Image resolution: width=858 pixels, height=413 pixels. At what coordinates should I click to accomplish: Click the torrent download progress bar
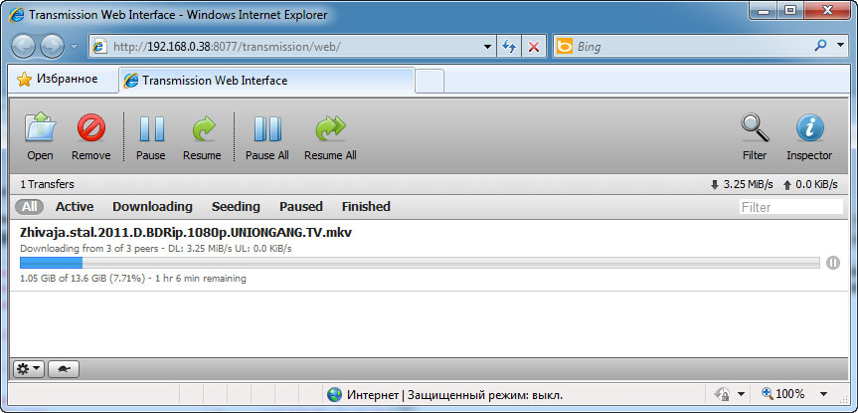click(x=420, y=263)
